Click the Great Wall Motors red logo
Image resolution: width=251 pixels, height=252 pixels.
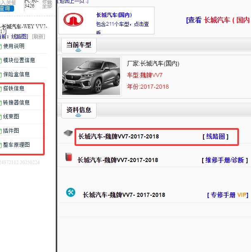click(73, 19)
